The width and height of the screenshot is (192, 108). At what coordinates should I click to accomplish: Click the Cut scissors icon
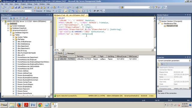point(48,7)
